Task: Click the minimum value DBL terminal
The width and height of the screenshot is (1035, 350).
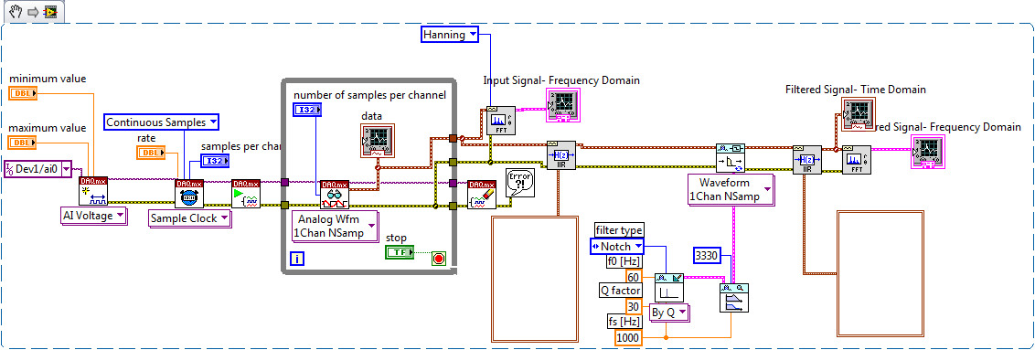Action: (24, 94)
